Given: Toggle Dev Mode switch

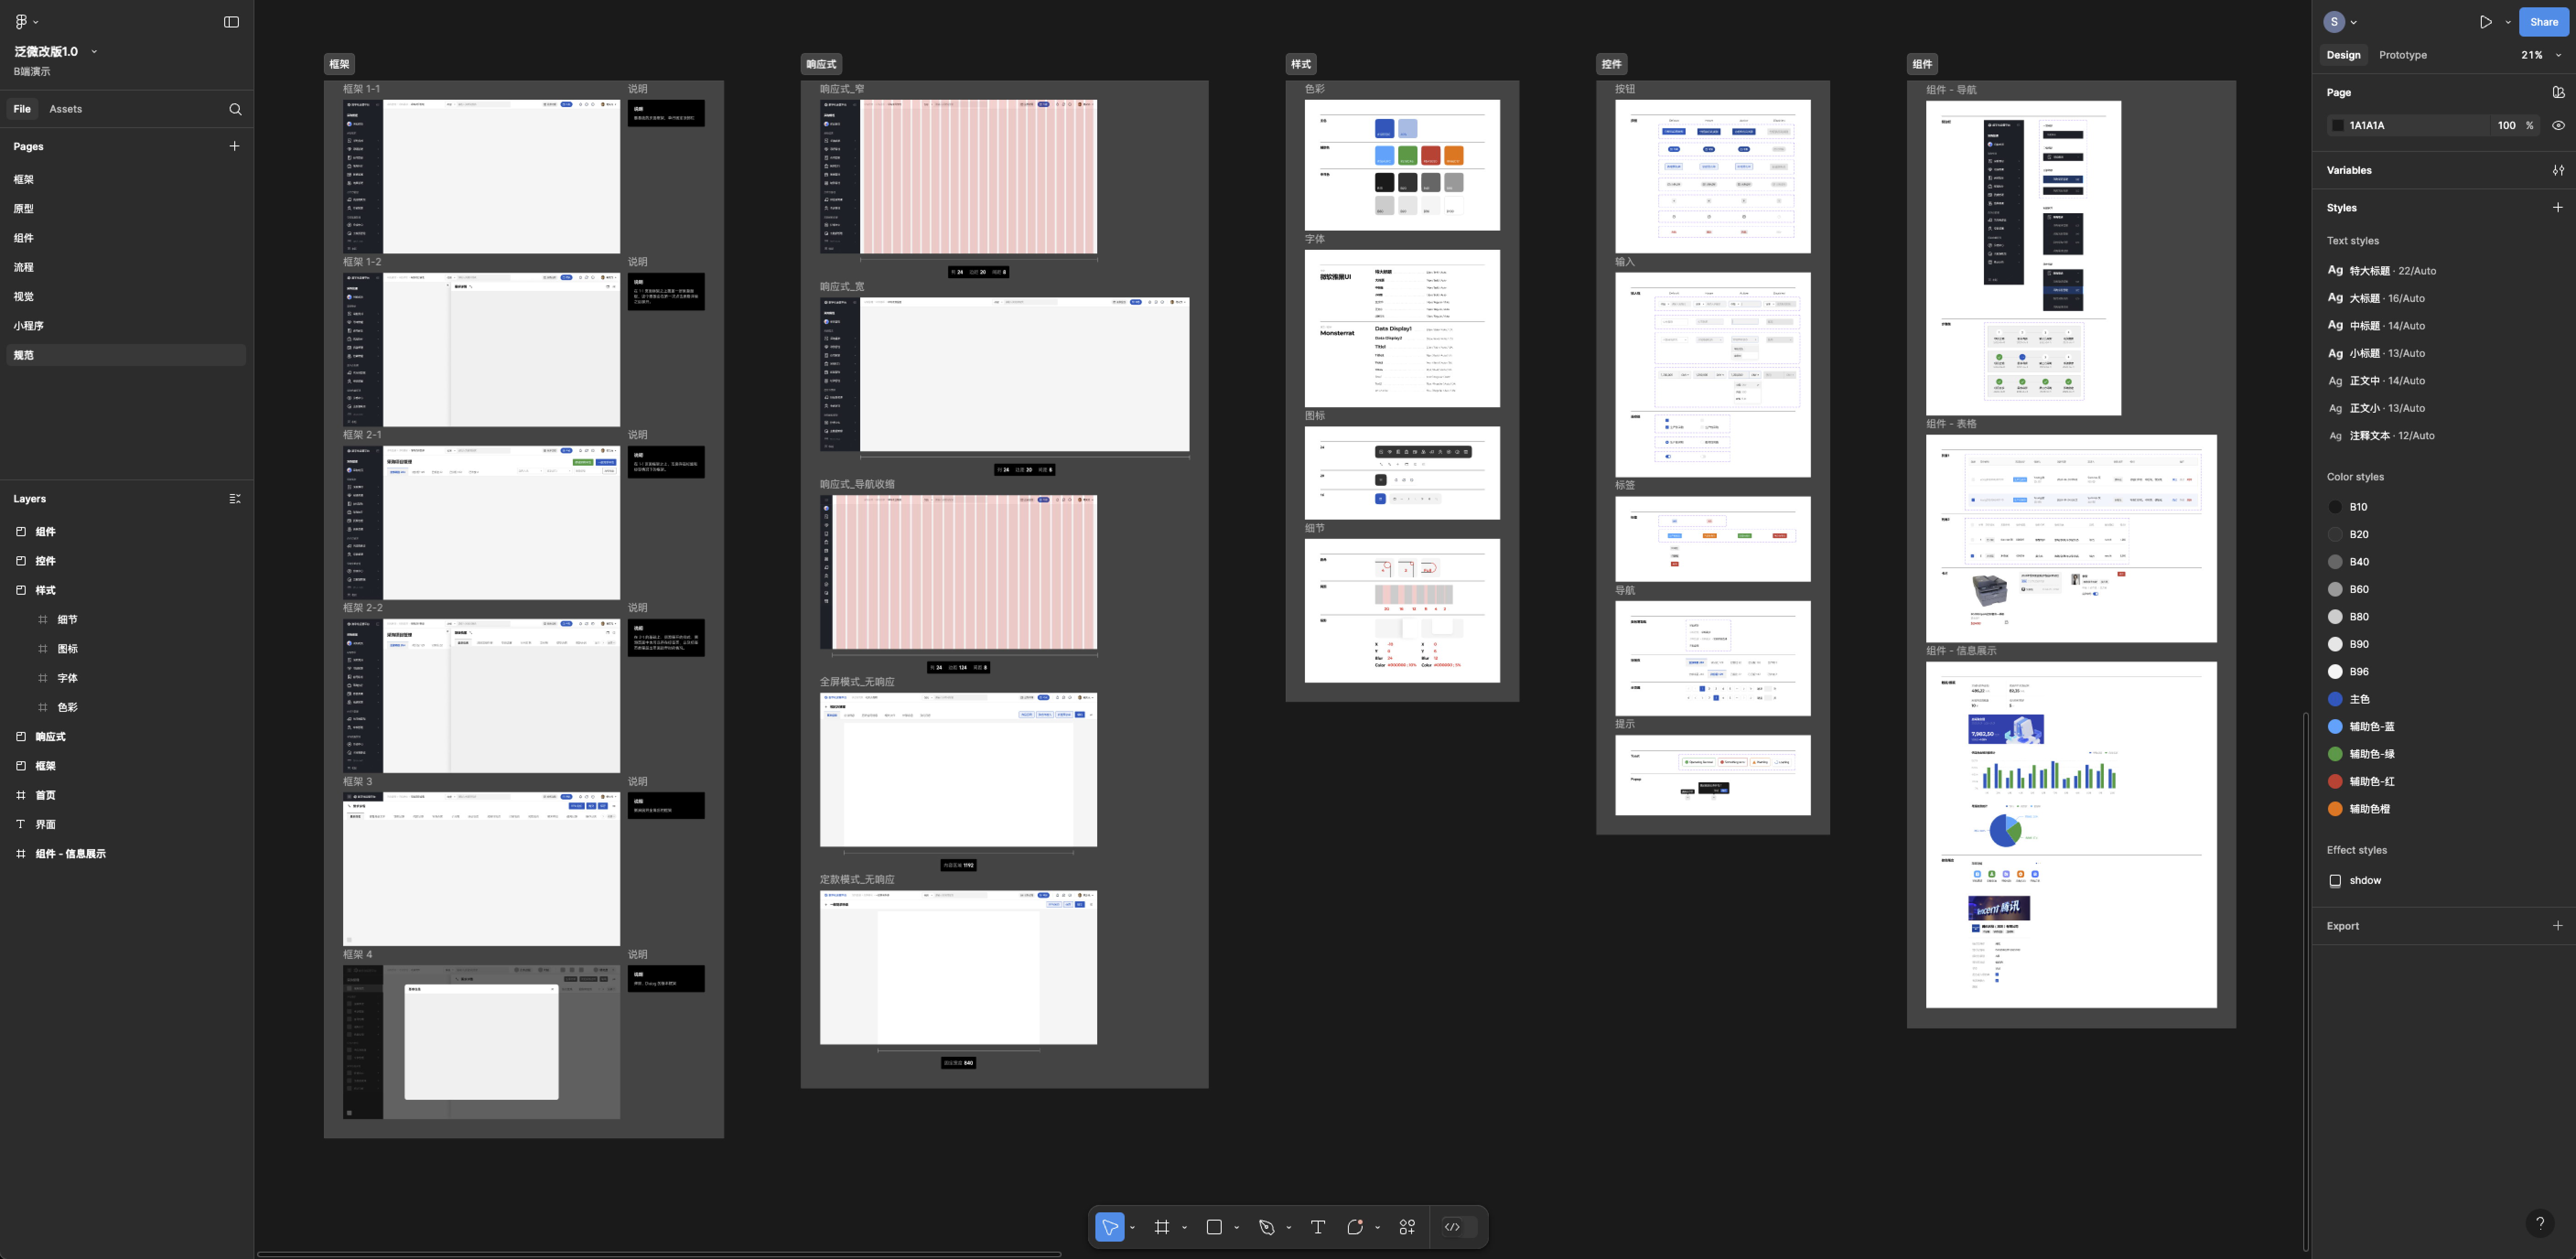Looking at the screenshot, I should click(1459, 1227).
